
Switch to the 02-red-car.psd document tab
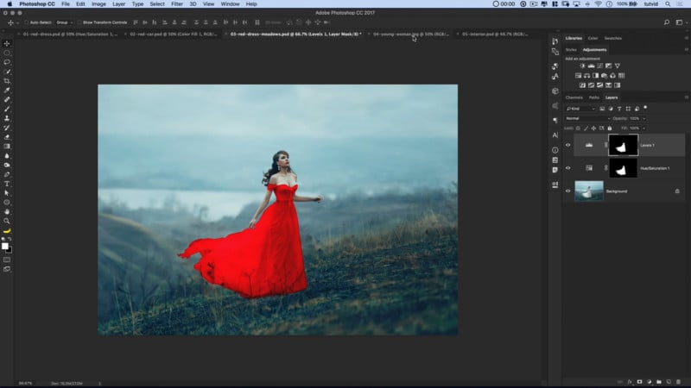(174, 34)
